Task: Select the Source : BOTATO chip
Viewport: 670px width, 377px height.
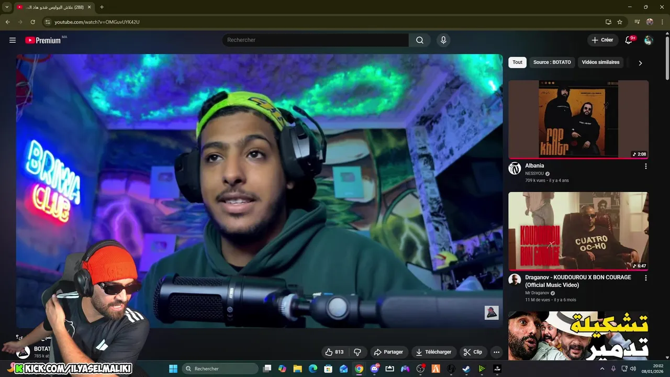Action: tap(552, 62)
